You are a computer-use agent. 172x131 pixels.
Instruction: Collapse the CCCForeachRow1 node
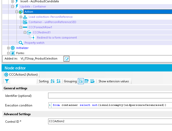click(x=21, y=27)
